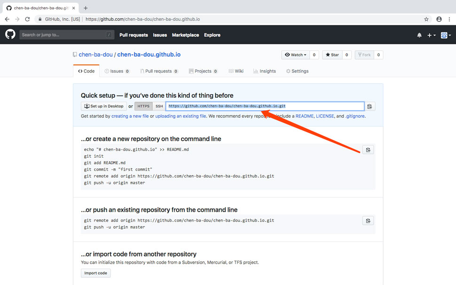The height and width of the screenshot is (285, 456).
Task: Bookmark this page with the star
Action: click(426, 19)
